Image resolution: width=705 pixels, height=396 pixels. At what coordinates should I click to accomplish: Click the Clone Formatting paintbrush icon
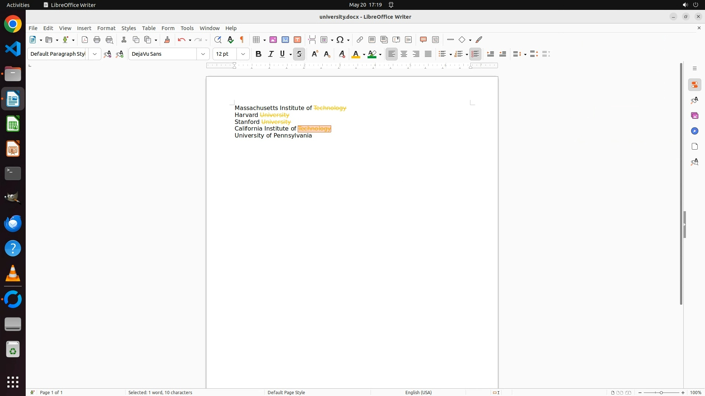coord(167,40)
